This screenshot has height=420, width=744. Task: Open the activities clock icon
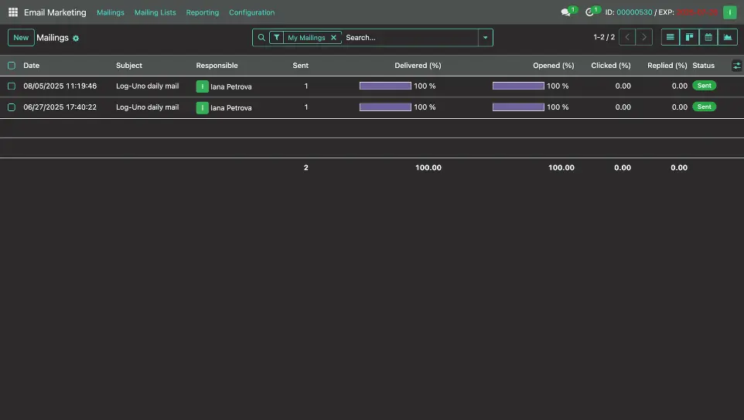[590, 12]
